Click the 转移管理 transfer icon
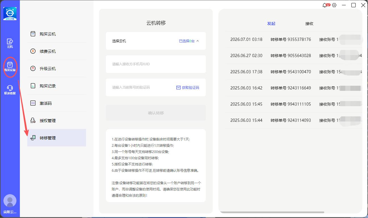 coord(33,138)
